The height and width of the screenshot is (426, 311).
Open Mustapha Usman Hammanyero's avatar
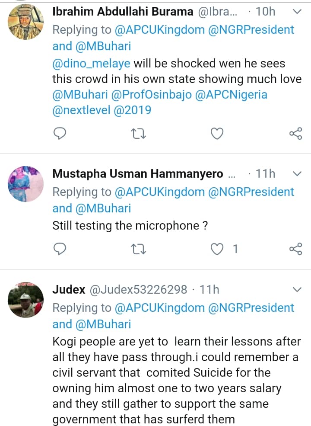[x=25, y=184]
